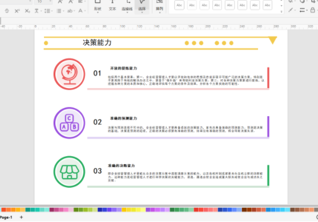This screenshot has height=222, width=318.
Task: Choose the third Abc style preset
Action: click(204, 5)
